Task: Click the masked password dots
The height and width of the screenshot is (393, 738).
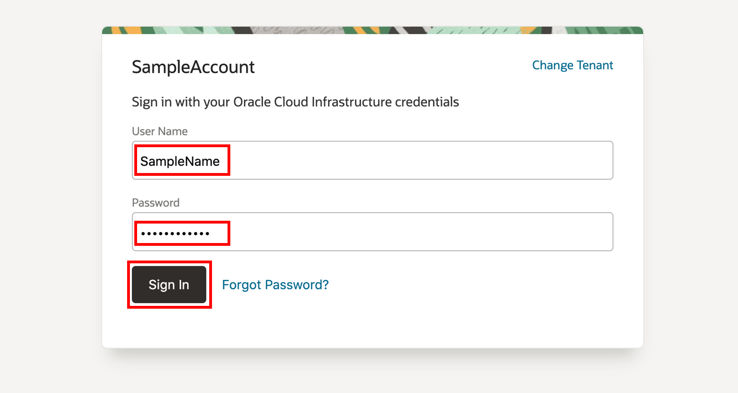Action: 175,233
